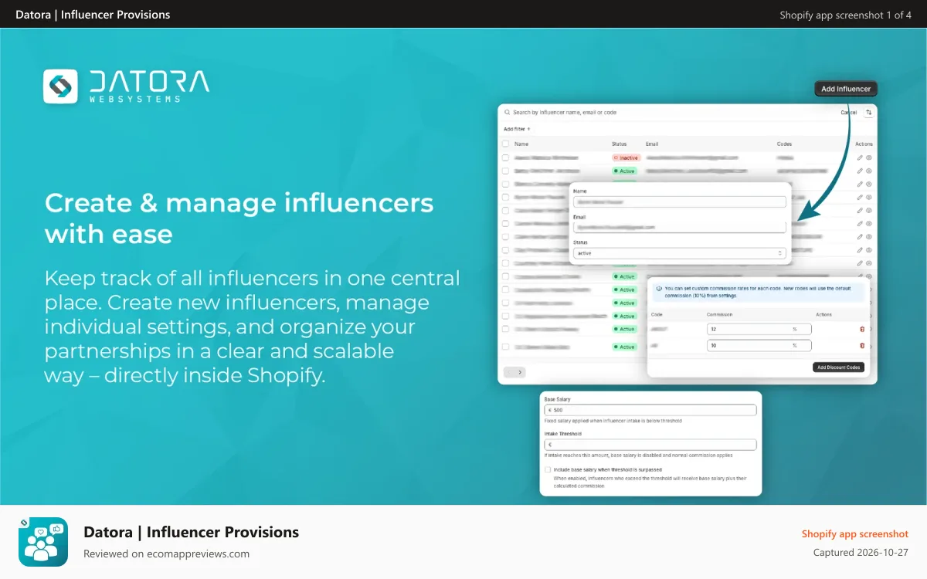Click the Base Salary field showing 500
Viewport: 927px width, 579px height.
650,410
